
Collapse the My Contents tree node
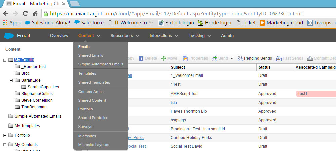5,145
